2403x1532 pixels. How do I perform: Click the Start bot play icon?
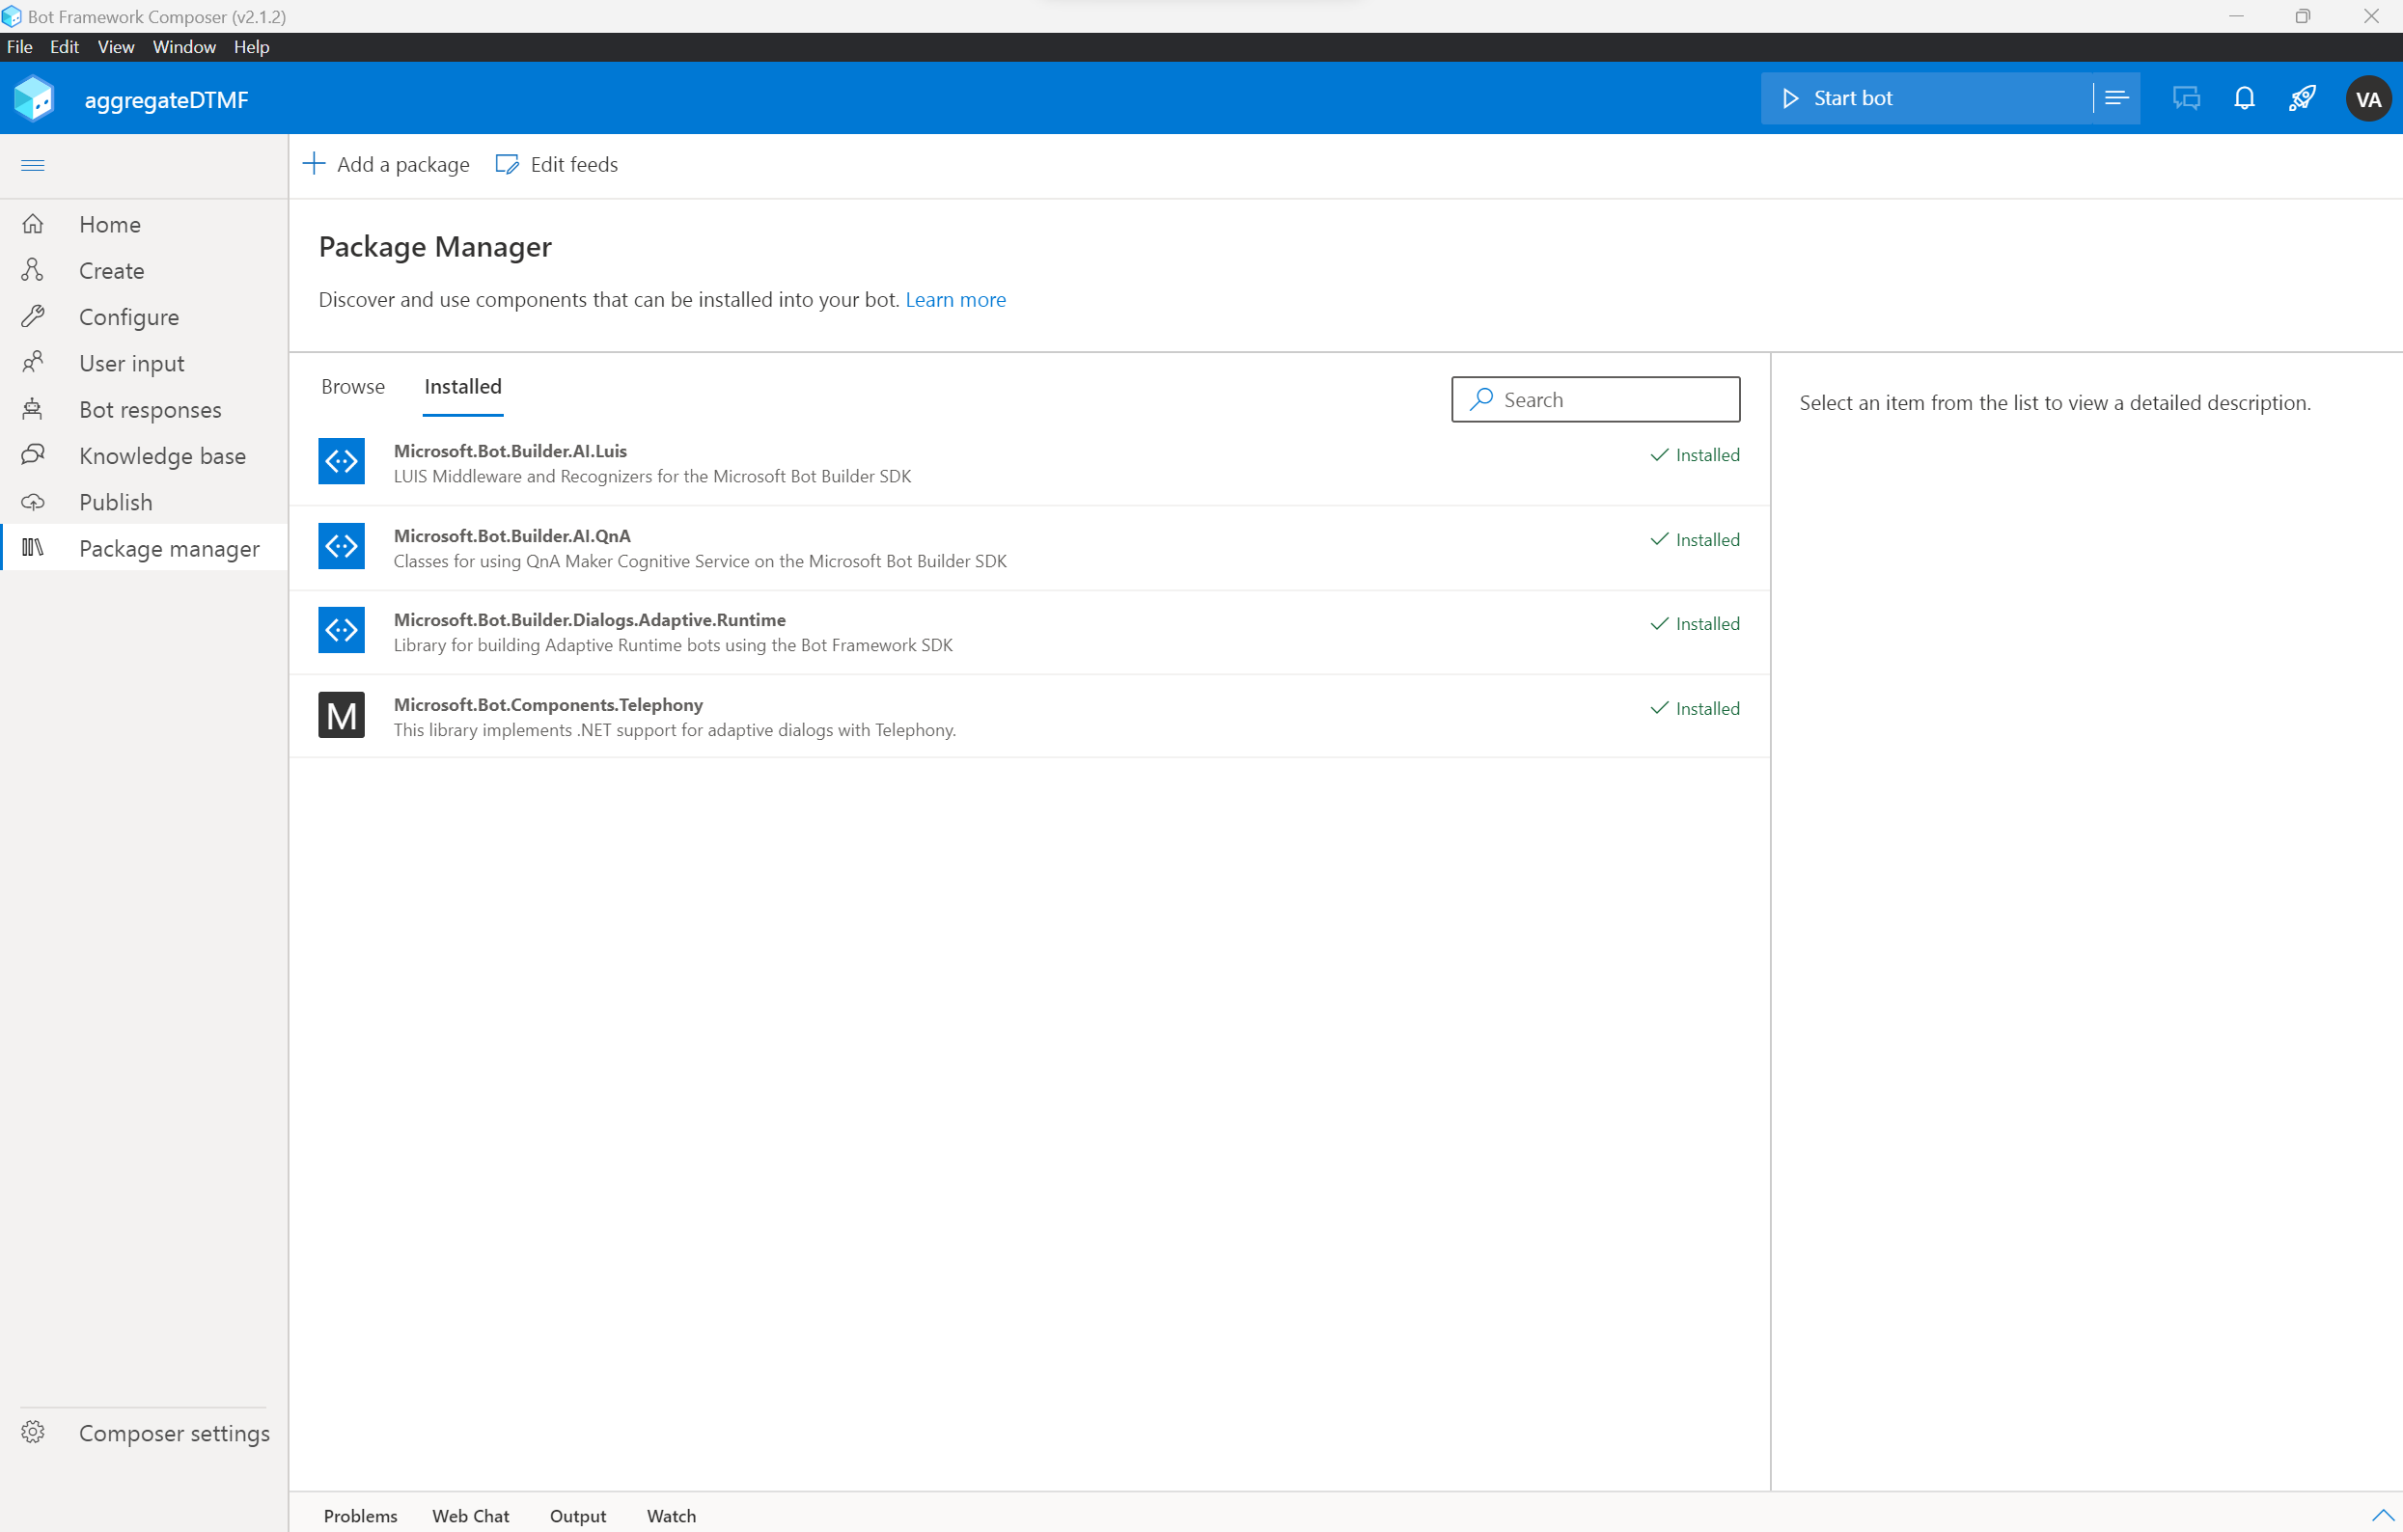click(1791, 97)
